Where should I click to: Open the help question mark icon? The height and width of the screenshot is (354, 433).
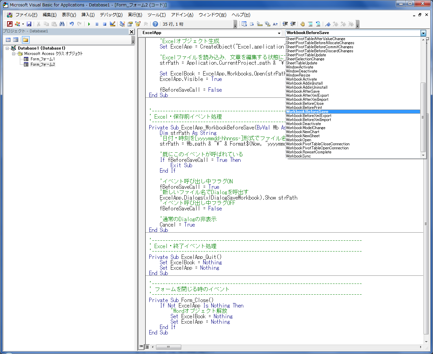pos(155,24)
